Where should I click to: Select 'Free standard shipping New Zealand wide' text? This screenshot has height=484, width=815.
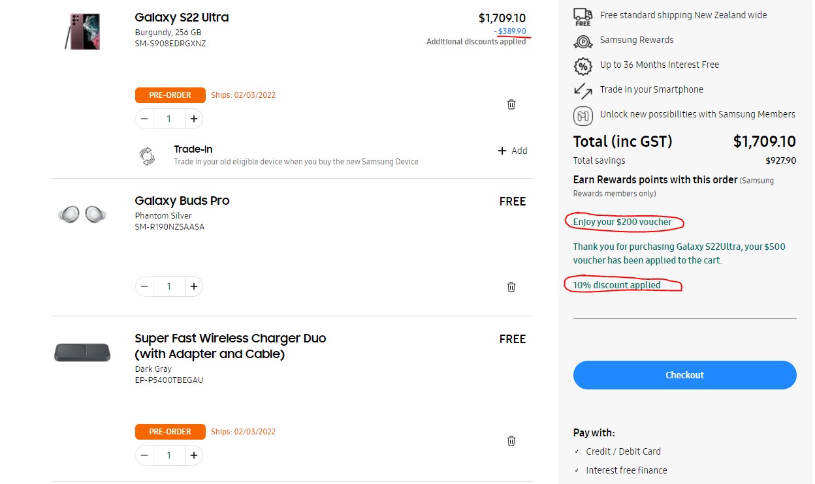[x=684, y=15]
